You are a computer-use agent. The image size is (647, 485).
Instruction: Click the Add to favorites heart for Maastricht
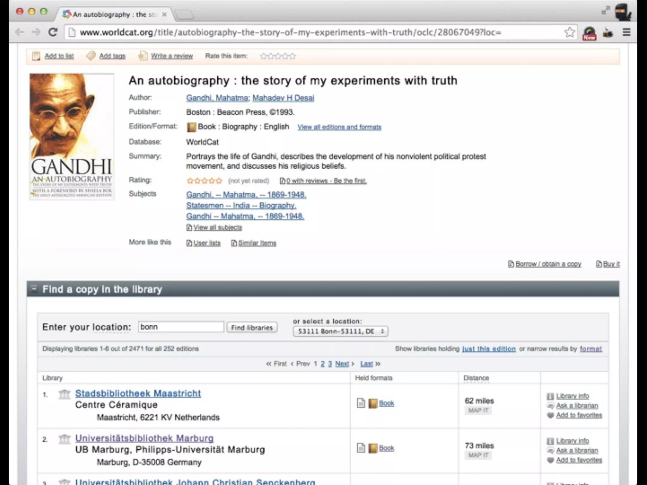[x=550, y=415]
